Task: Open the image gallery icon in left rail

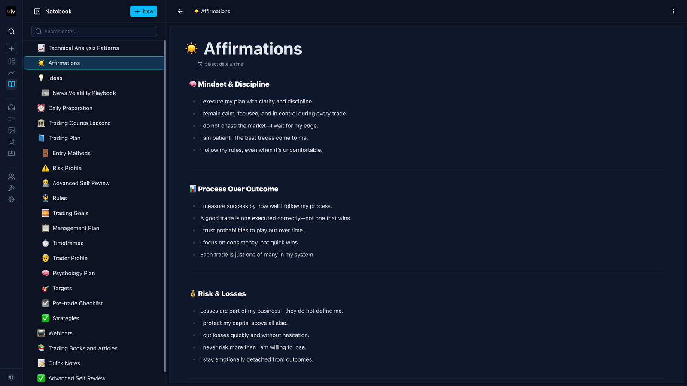Action: tap(12, 130)
